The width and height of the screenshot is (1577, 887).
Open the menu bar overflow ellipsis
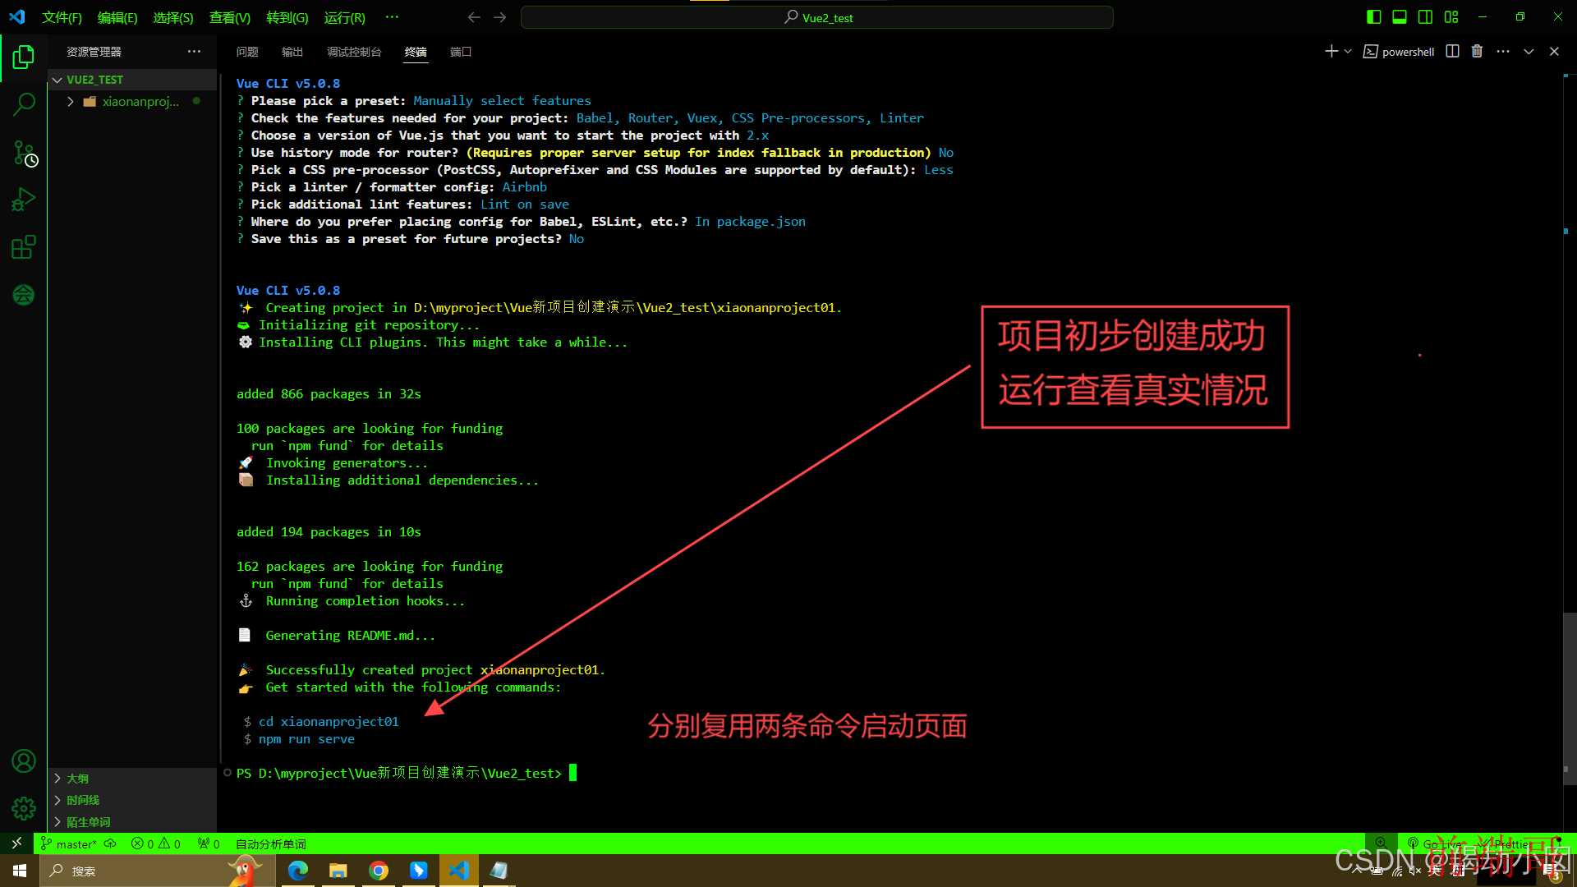click(392, 17)
